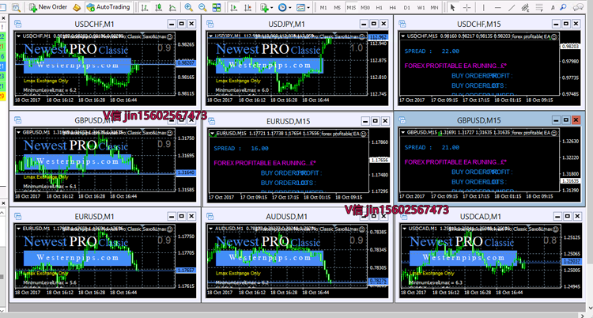Expand the triangle menu in EURUSD,M1 chart
Screen dimensions: 593x318
point(18,229)
